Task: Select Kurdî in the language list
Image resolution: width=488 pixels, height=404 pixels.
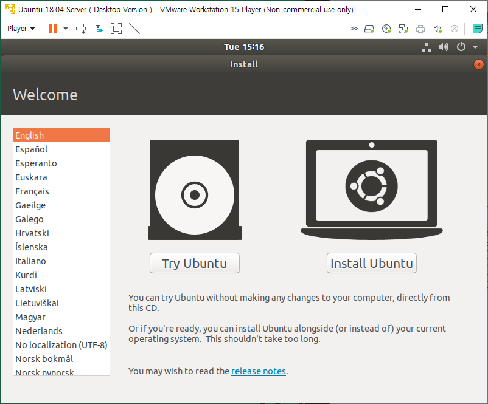Action: (x=61, y=275)
